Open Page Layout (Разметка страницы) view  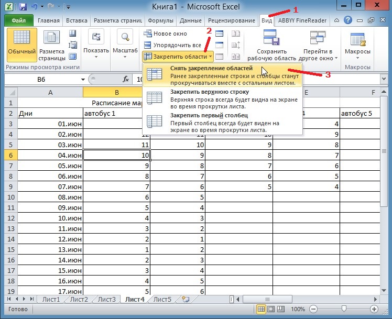pos(52,45)
